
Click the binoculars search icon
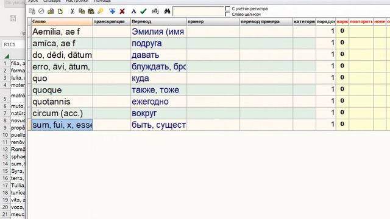pyautogui.click(x=167, y=11)
